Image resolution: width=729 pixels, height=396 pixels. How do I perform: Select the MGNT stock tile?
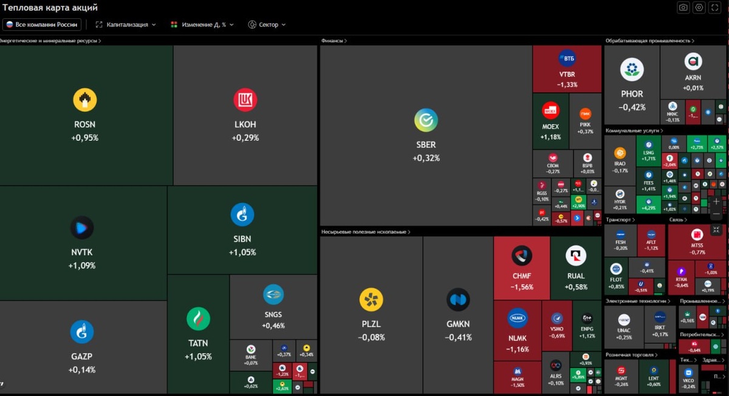click(621, 376)
